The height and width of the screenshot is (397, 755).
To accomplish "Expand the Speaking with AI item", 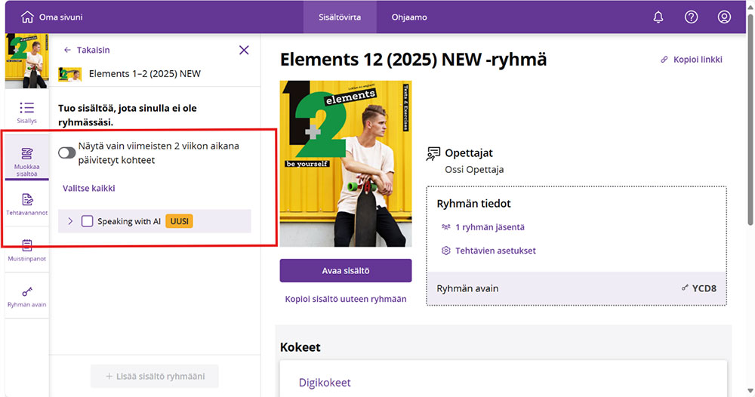I will pyautogui.click(x=70, y=221).
